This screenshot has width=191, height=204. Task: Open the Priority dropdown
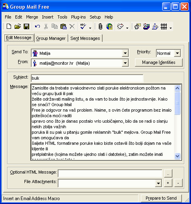[x=177, y=53]
